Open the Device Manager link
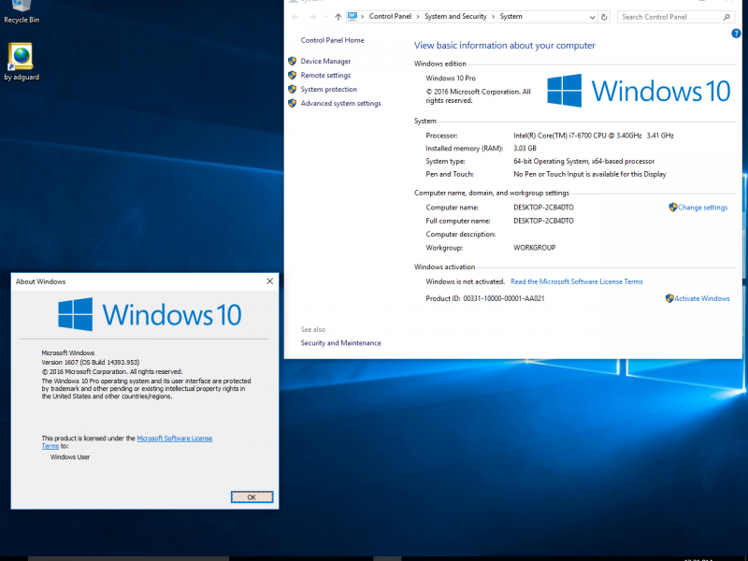The image size is (748, 561). (x=325, y=61)
